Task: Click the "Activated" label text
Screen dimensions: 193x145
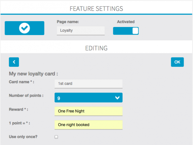Action: pos(126,22)
